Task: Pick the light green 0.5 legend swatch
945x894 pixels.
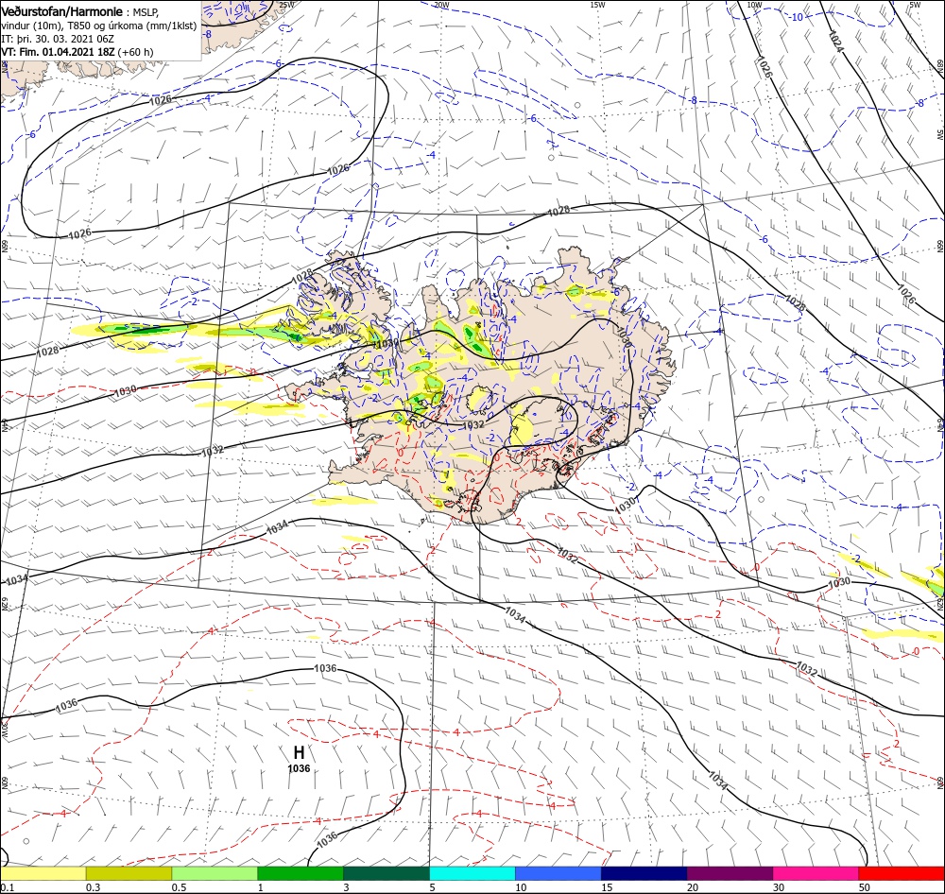Action: click(x=215, y=873)
